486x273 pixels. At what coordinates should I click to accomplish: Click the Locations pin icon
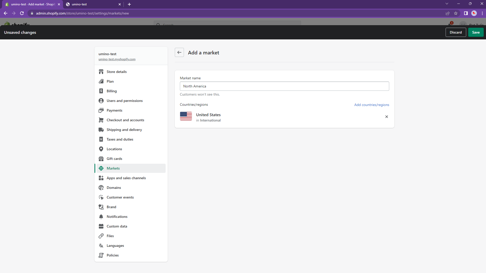tap(101, 149)
